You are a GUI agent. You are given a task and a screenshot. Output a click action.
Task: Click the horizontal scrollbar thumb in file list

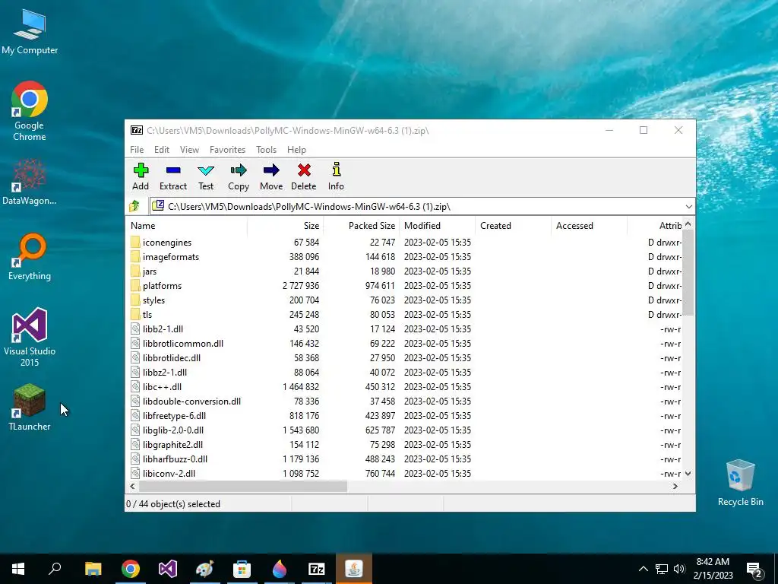(242, 486)
